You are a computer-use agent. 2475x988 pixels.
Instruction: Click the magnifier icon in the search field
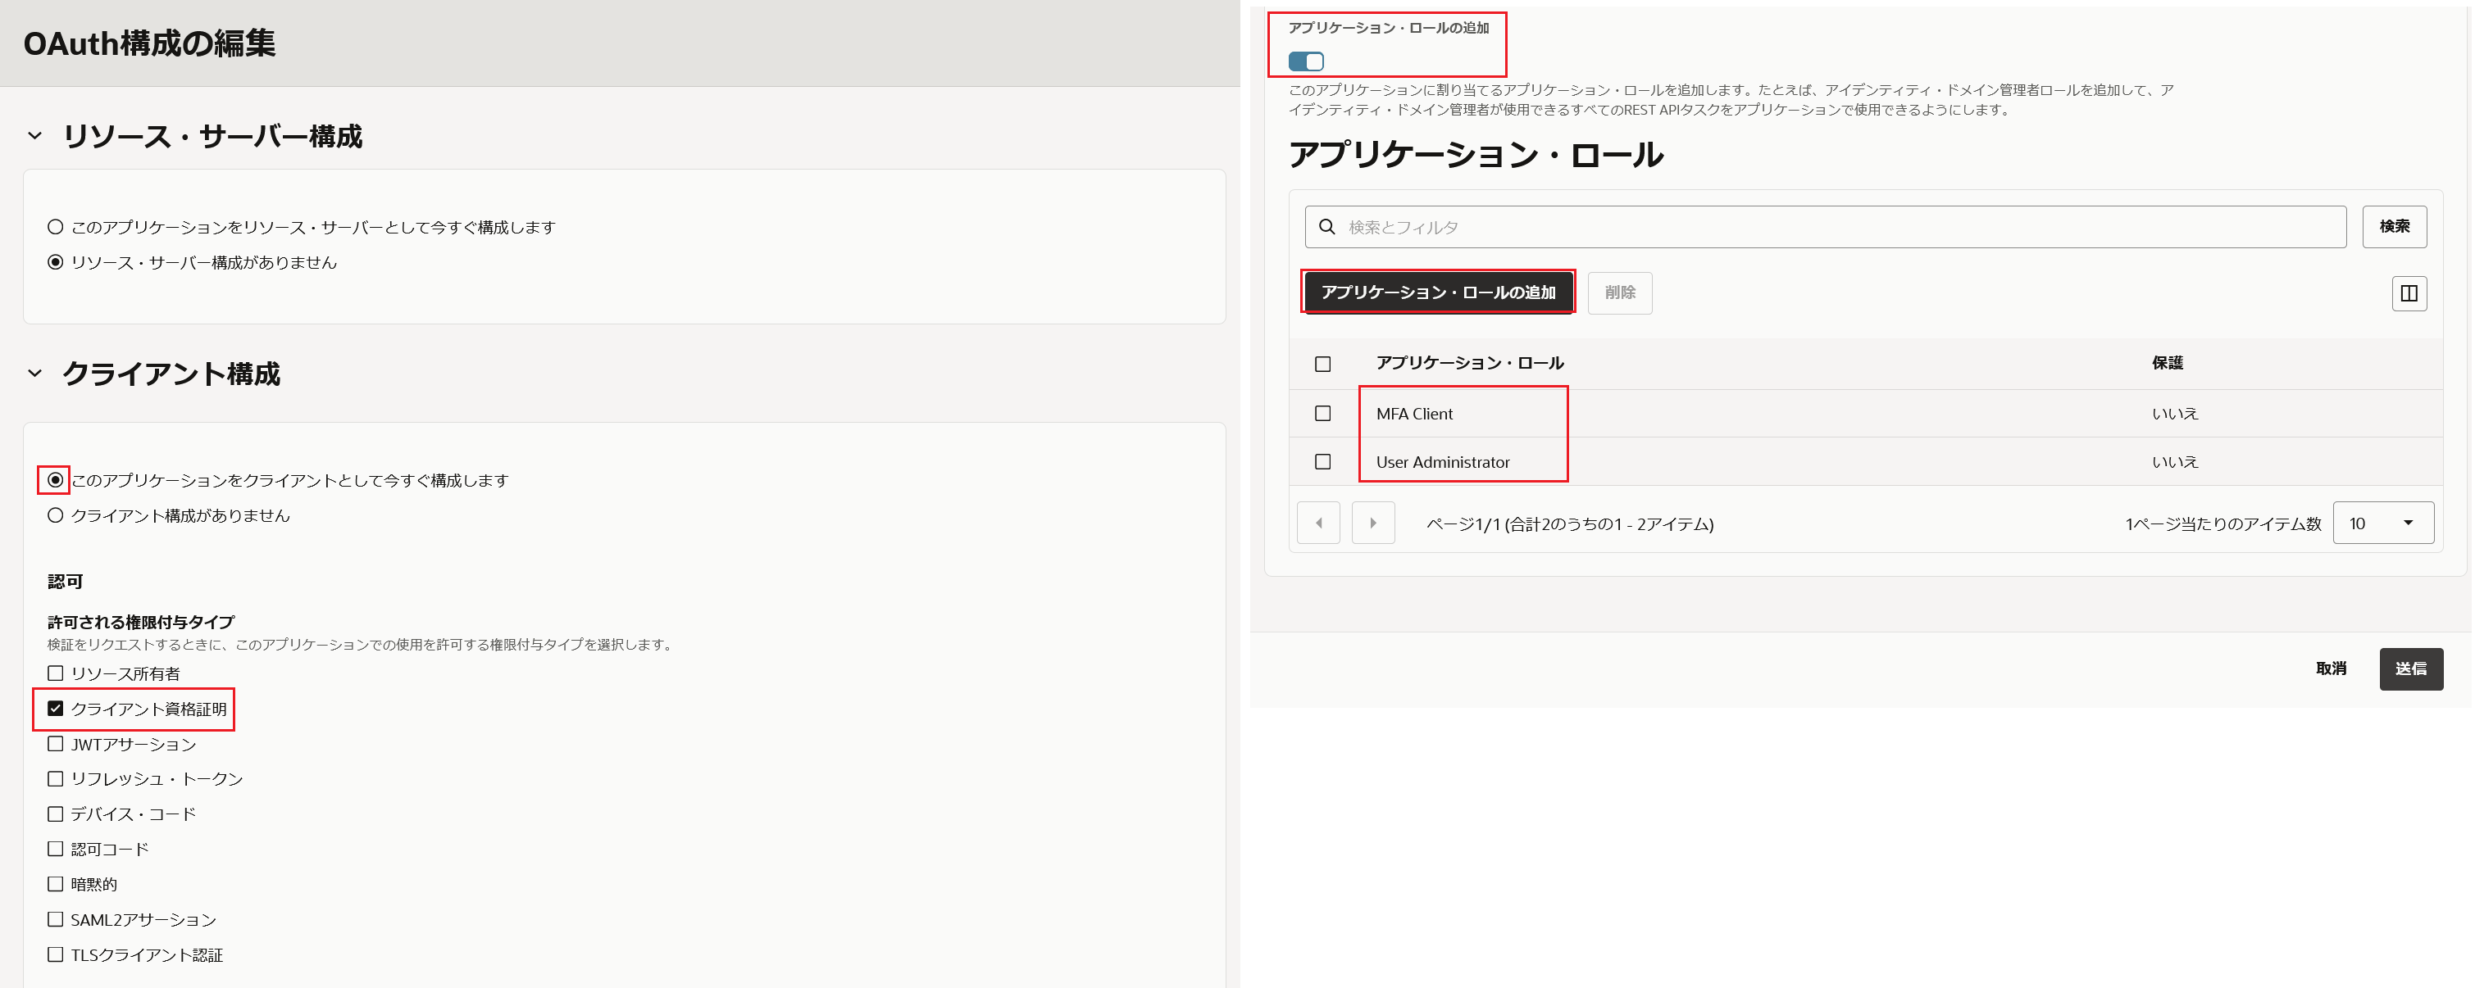click(1326, 227)
